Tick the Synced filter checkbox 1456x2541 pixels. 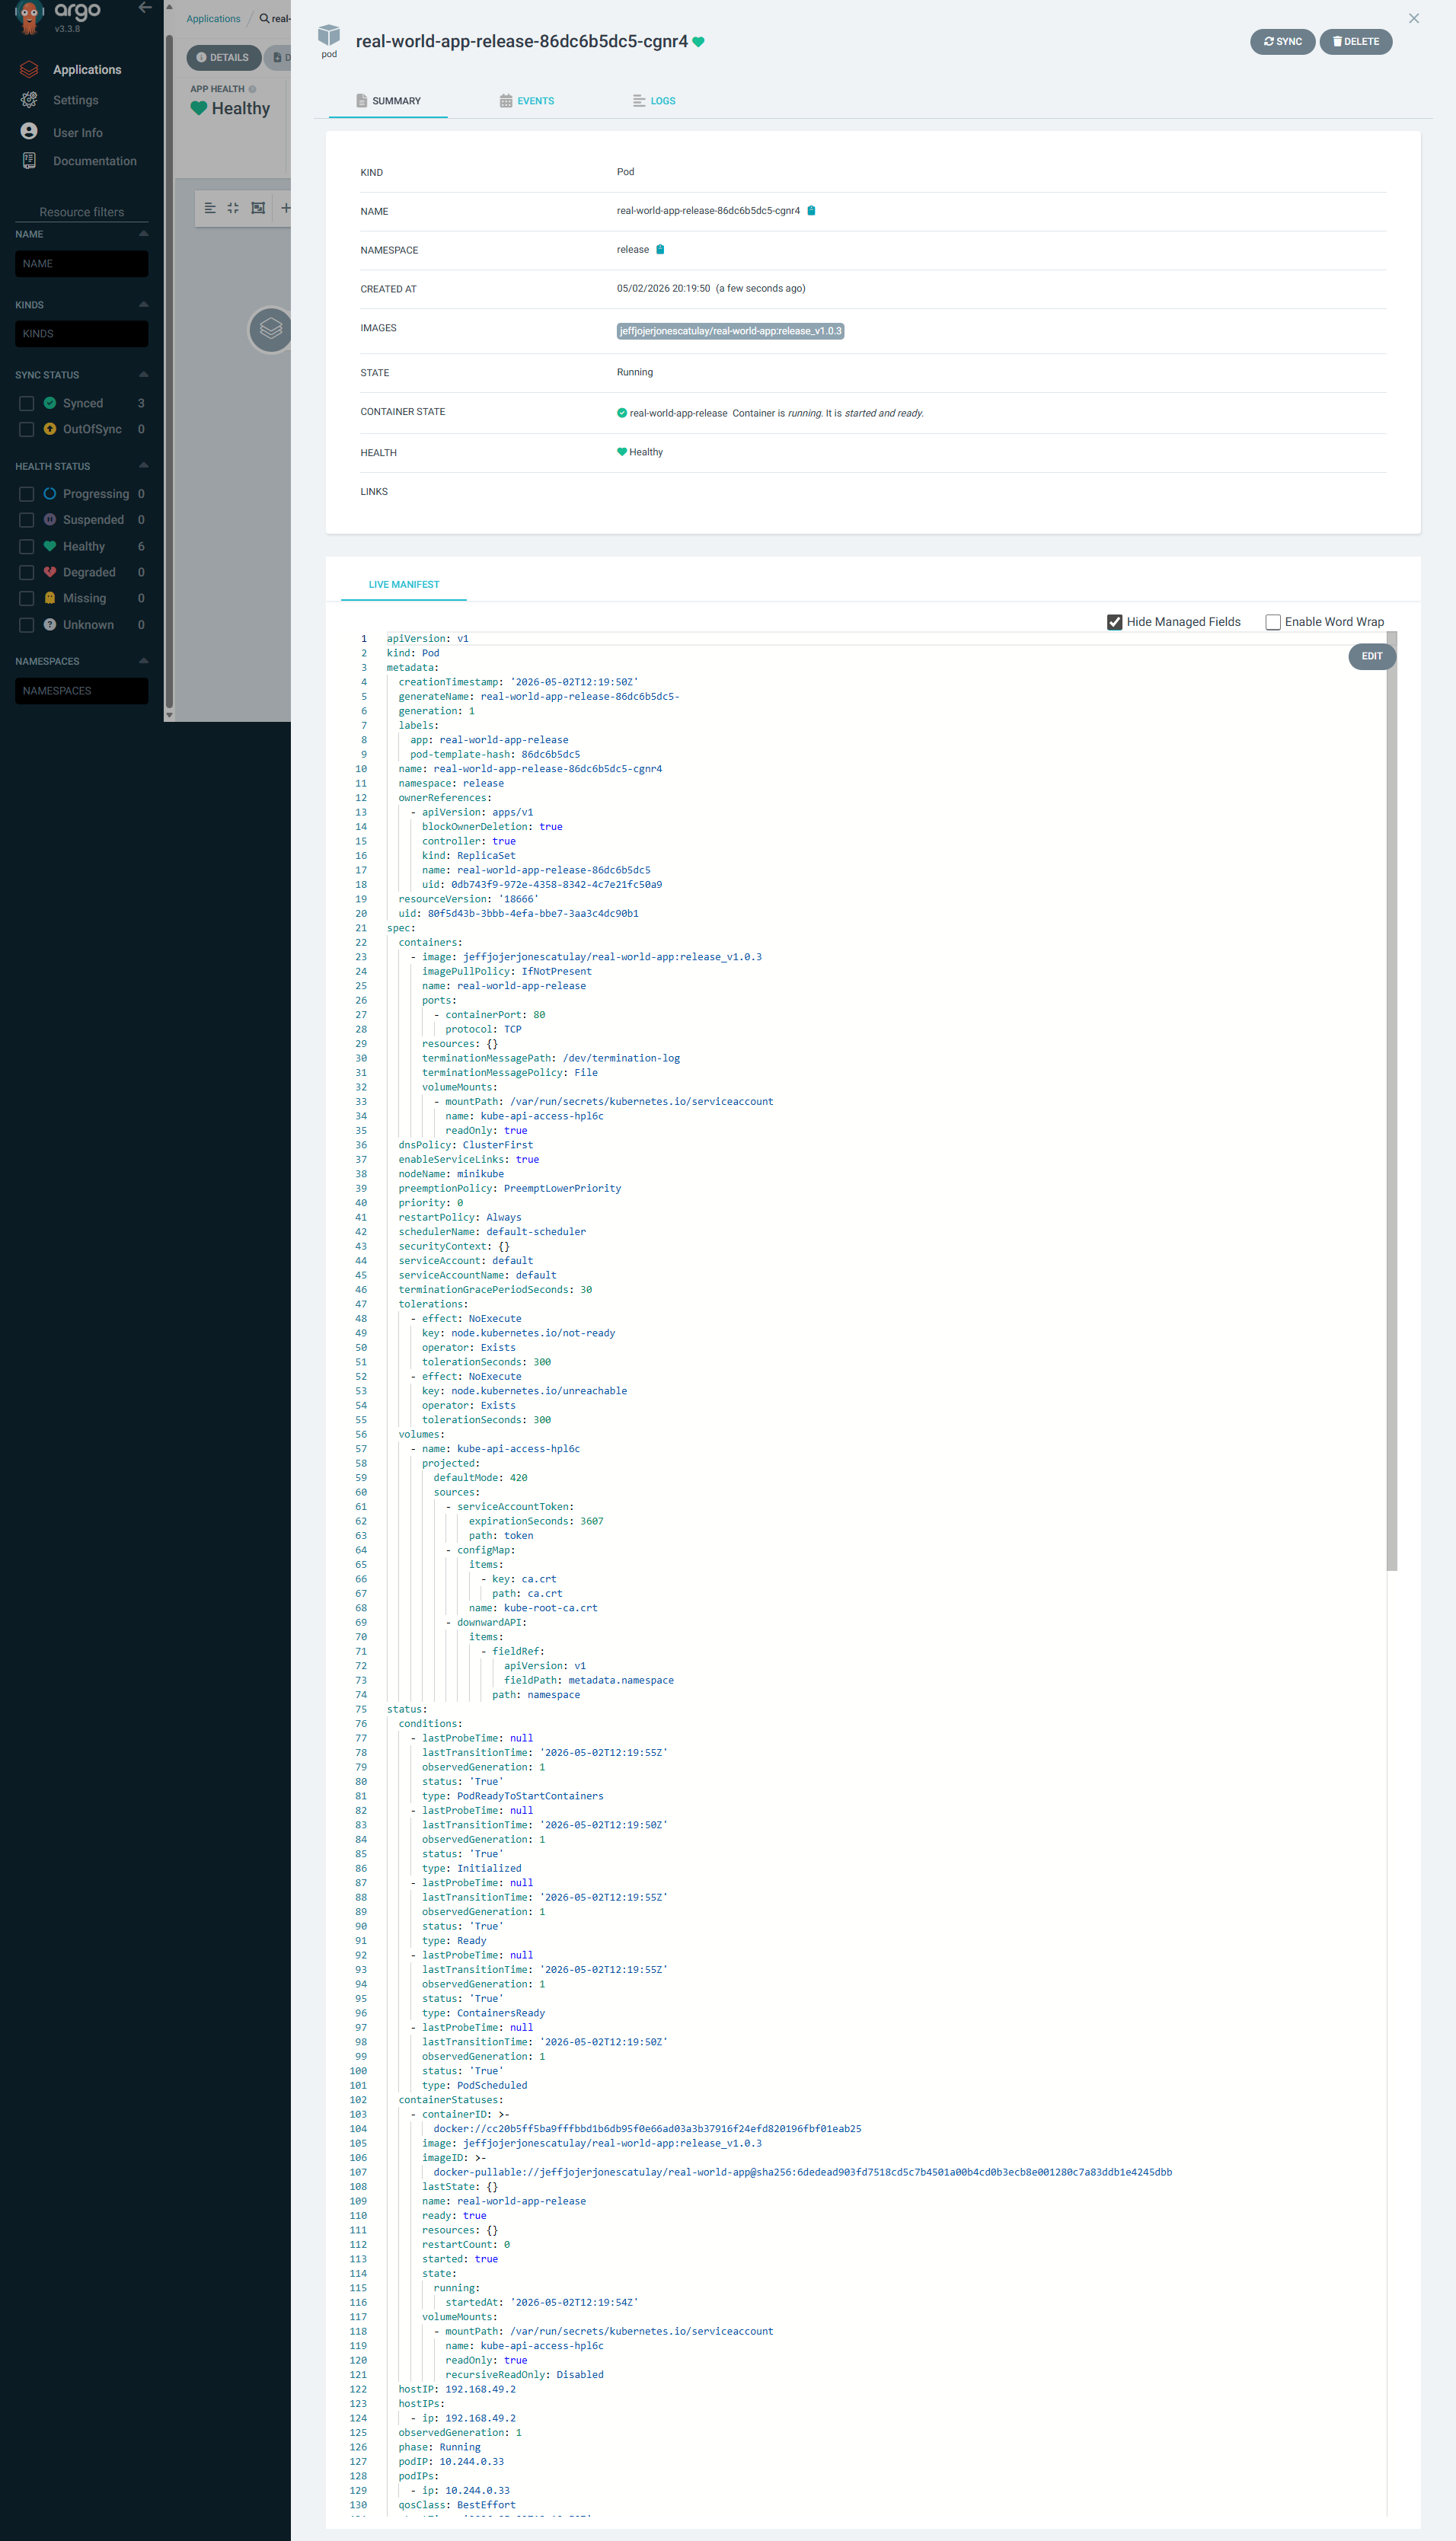[27, 404]
